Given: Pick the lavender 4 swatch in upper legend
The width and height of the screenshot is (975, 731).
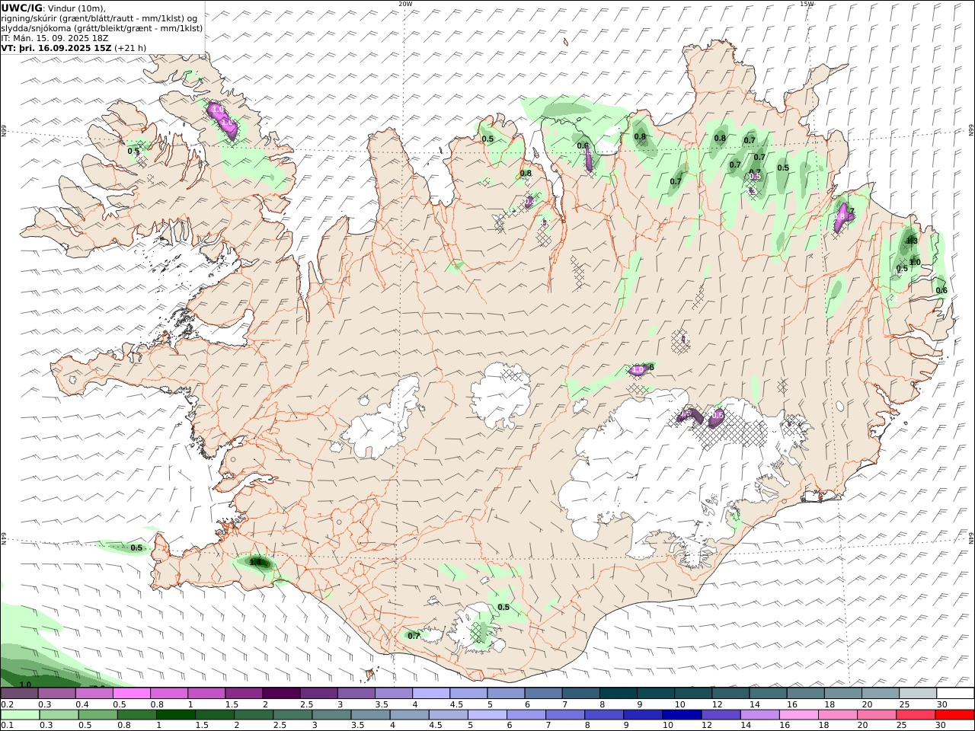Looking at the screenshot, I should [430, 694].
